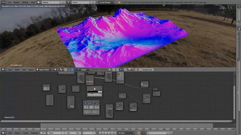Viewport: 241px width, 135px height.
Task: Click the node editor horizontal scrollbar
Action: click(x=116, y=121)
